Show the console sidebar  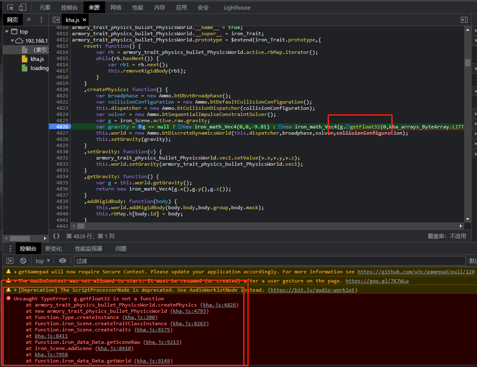pyautogui.click(x=10, y=261)
